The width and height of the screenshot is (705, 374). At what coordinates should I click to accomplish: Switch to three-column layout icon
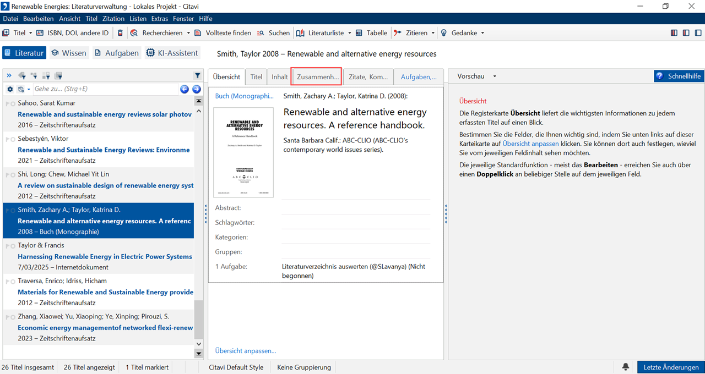[674, 33]
